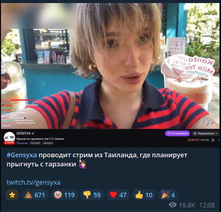Tap the red heart reaction
The height and width of the screenshot is (212, 221).
(118, 195)
